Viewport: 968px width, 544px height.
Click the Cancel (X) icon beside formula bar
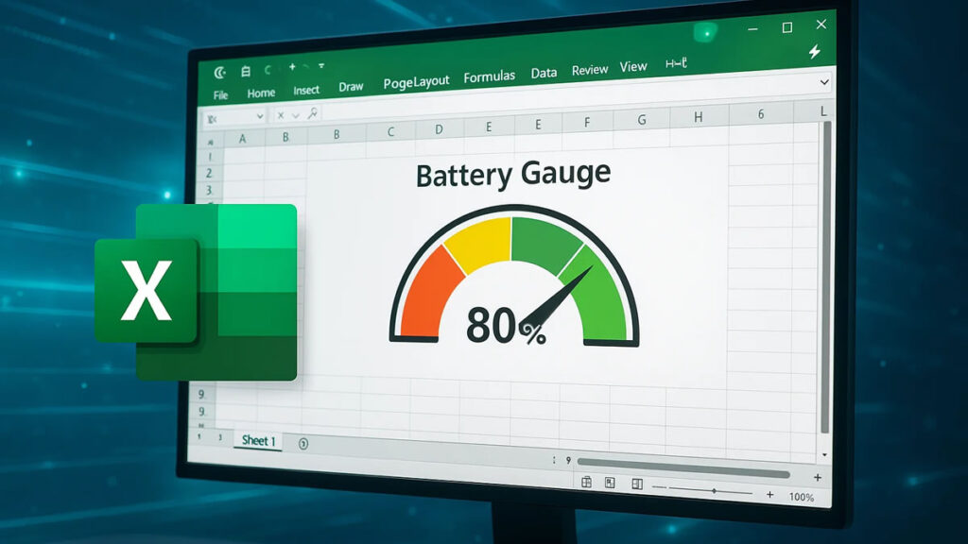[281, 114]
